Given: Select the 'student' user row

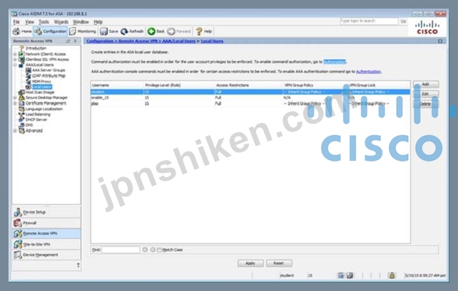Looking at the screenshot, I should pyautogui.click(x=250, y=92).
